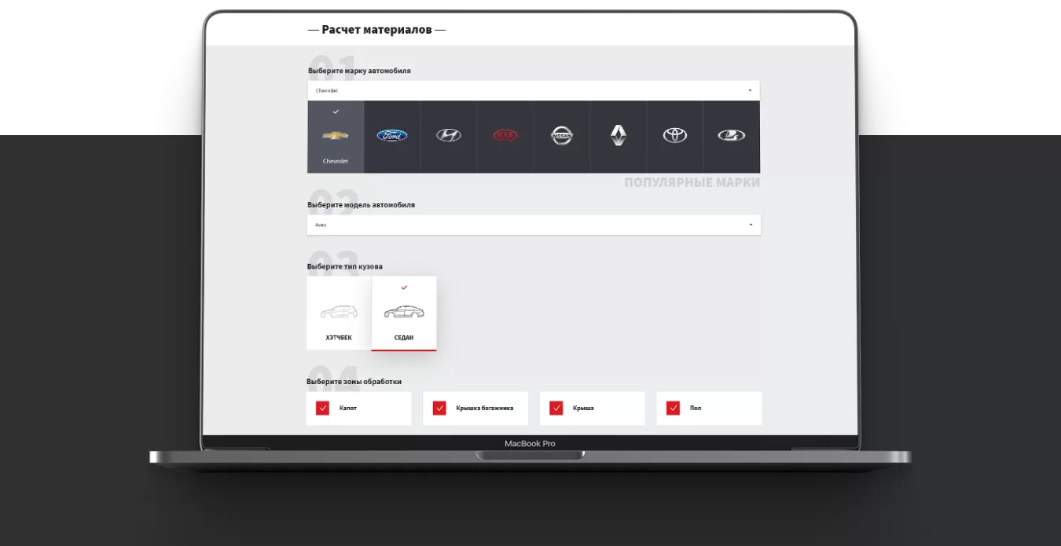Pick the Hyundai brand logo

[x=449, y=136]
